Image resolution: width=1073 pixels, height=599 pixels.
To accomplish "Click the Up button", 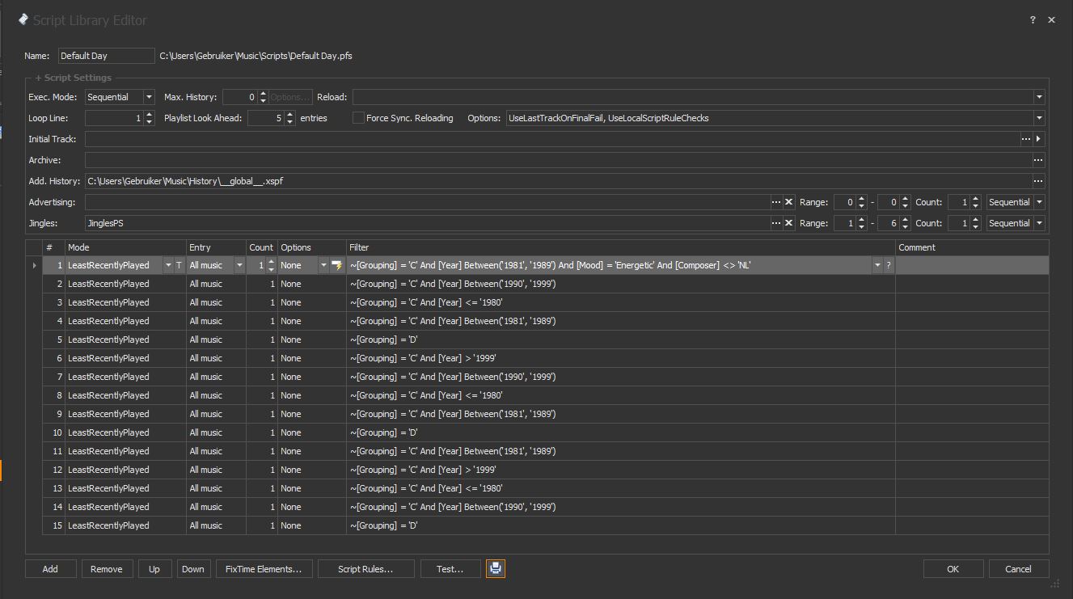I will (x=154, y=569).
